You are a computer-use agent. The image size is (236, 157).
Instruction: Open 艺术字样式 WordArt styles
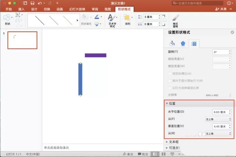click(112, 21)
